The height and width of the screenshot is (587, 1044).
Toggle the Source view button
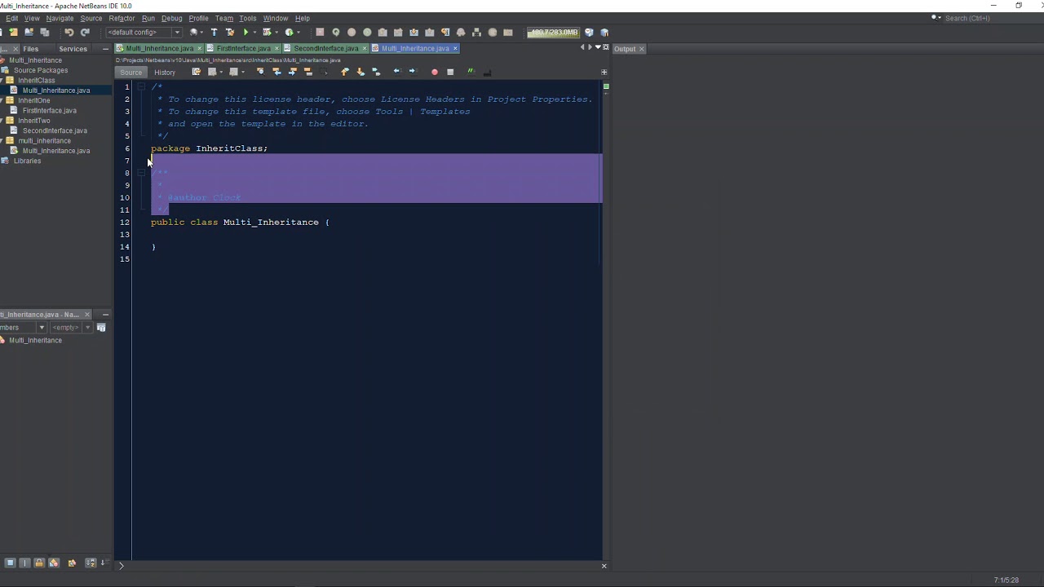pos(131,72)
